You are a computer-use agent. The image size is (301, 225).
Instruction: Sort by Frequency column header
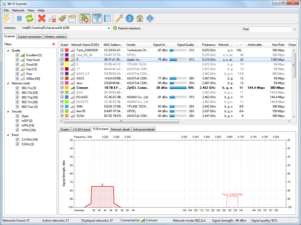pyautogui.click(x=206, y=45)
